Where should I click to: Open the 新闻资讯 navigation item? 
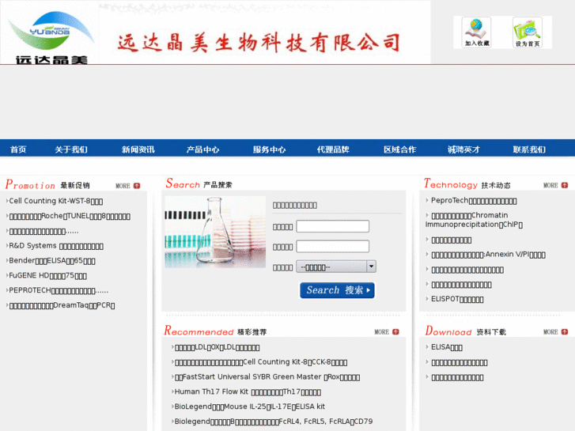click(138, 149)
